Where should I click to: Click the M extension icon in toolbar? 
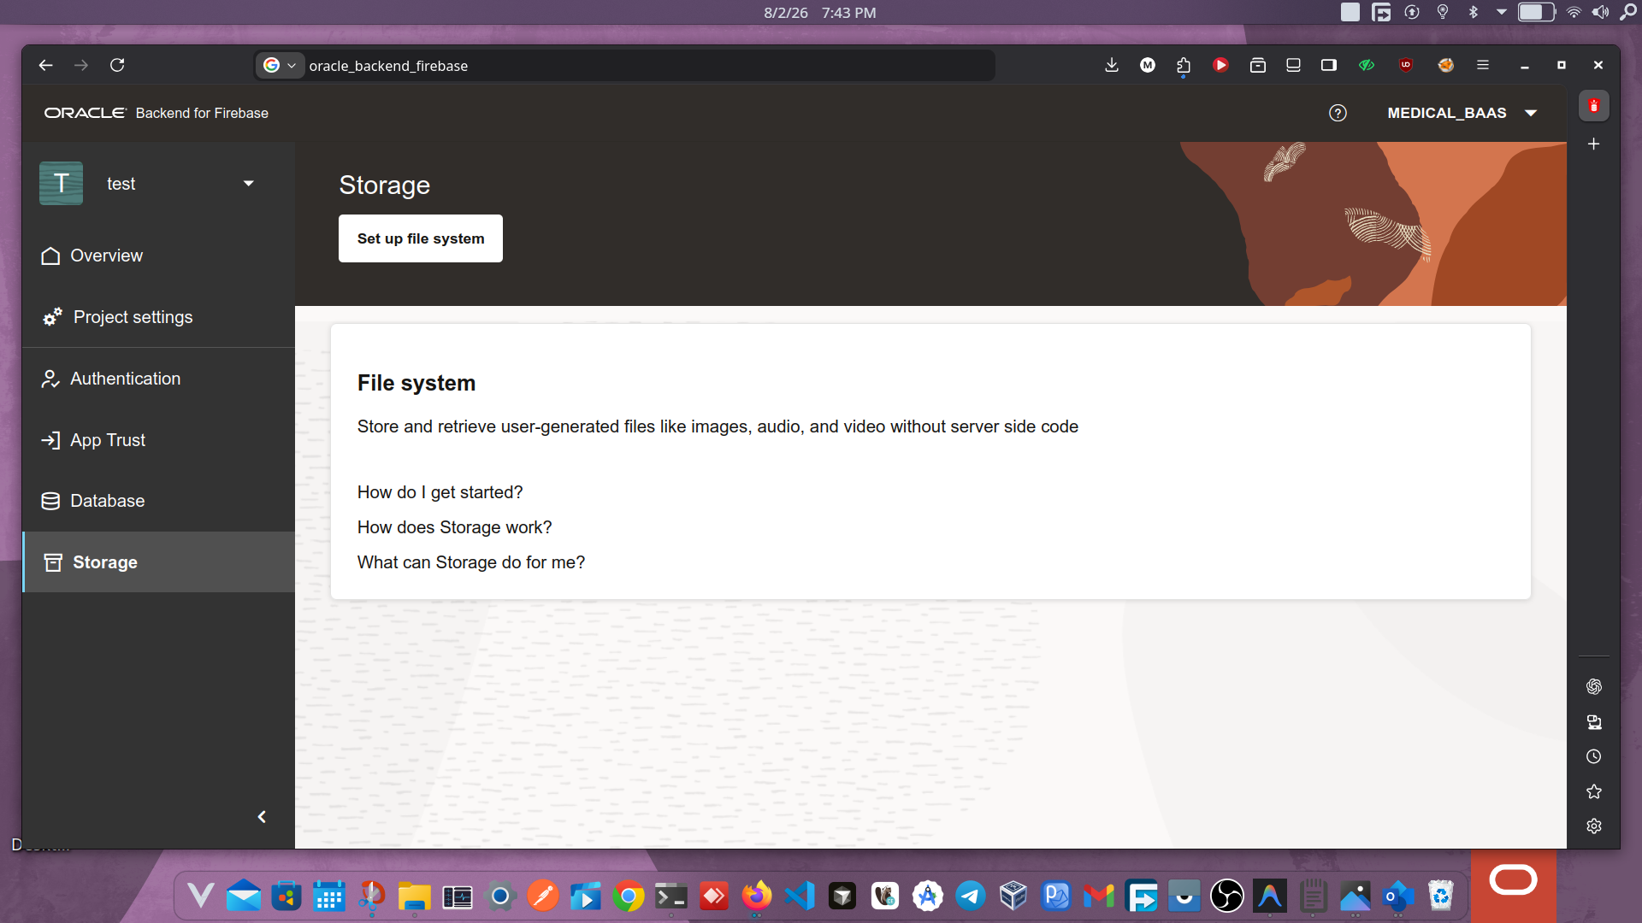click(x=1148, y=65)
